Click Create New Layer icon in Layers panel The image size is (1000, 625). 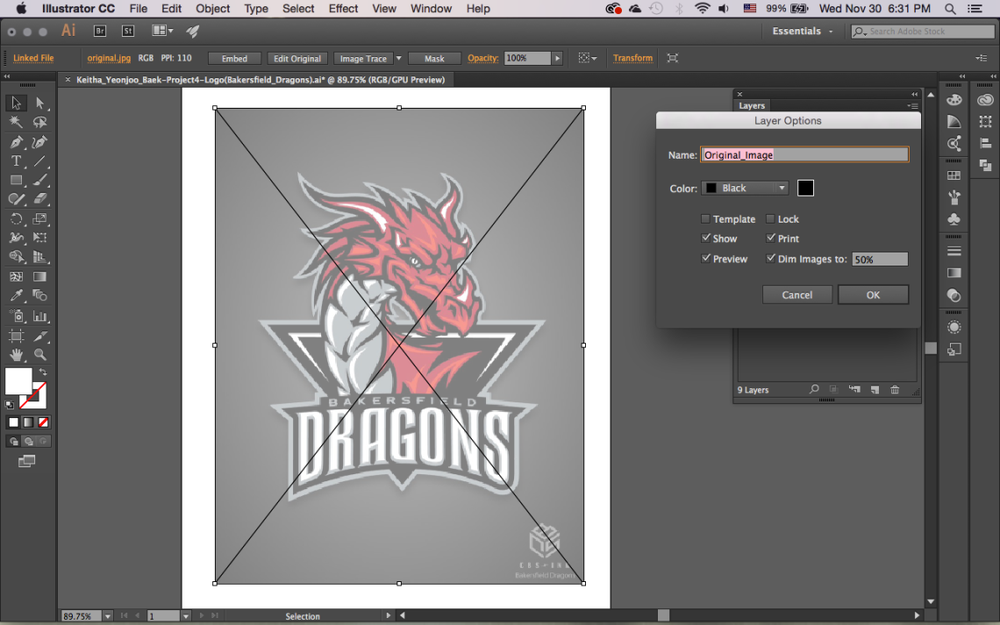pos(875,389)
